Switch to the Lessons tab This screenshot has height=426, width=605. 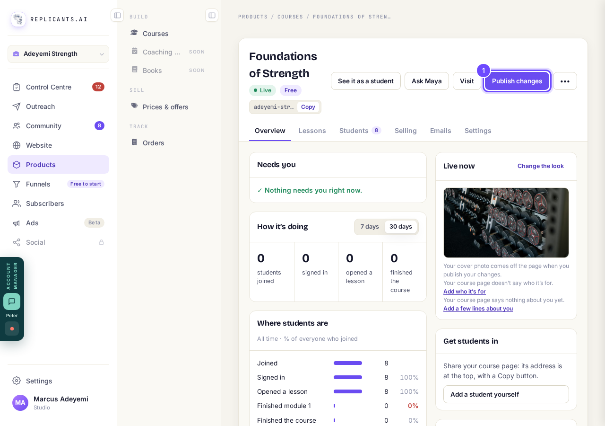(x=312, y=131)
